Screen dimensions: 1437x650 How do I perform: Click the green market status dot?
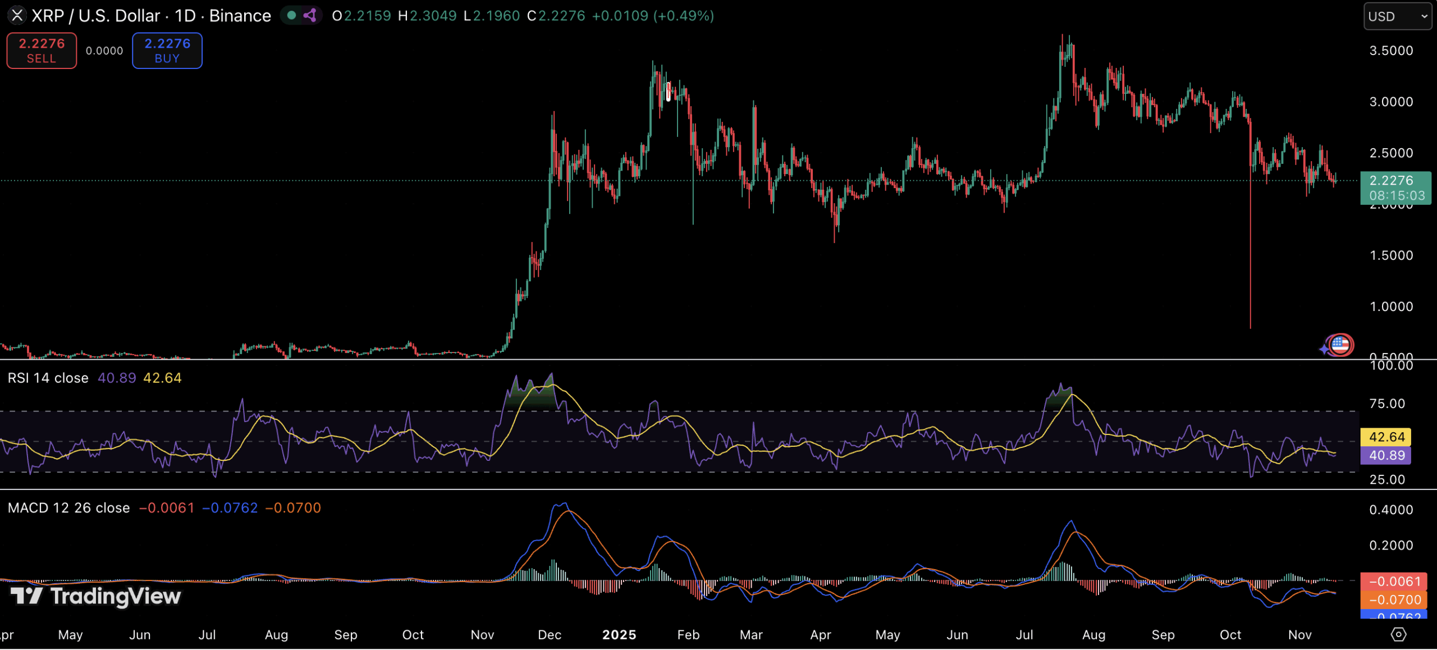click(291, 15)
